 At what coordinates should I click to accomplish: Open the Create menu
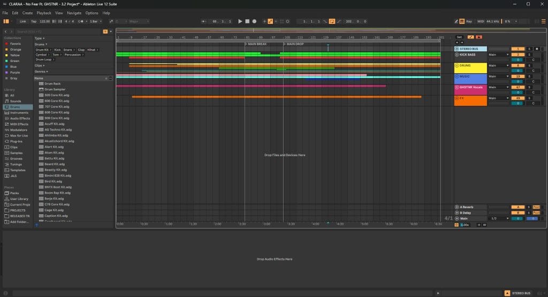(27, 12)
